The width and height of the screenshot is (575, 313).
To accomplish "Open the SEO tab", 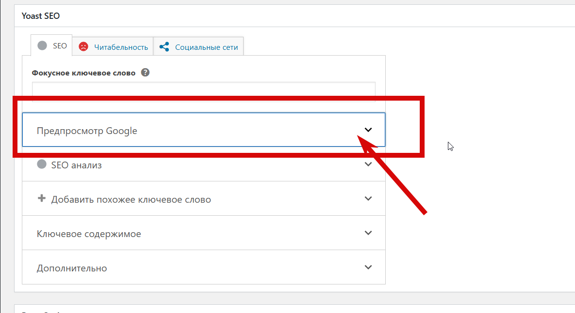I will 51,45.
